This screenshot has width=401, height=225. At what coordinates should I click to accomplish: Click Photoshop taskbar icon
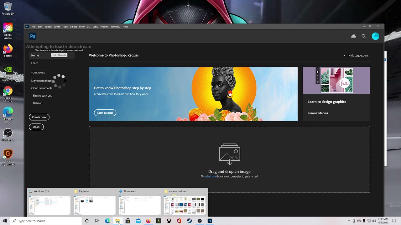210,221
